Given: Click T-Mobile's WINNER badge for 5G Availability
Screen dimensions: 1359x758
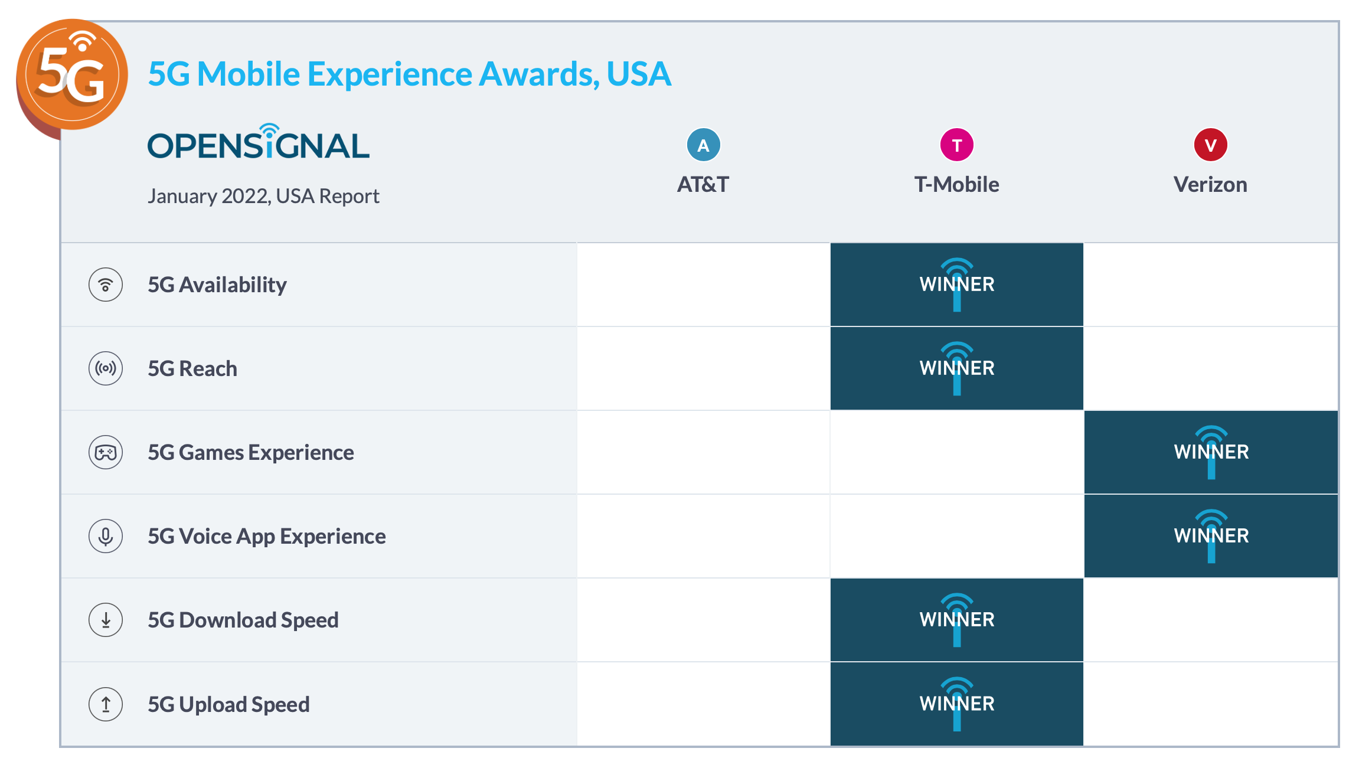Looking at the screenshot, I should point(956,285).
